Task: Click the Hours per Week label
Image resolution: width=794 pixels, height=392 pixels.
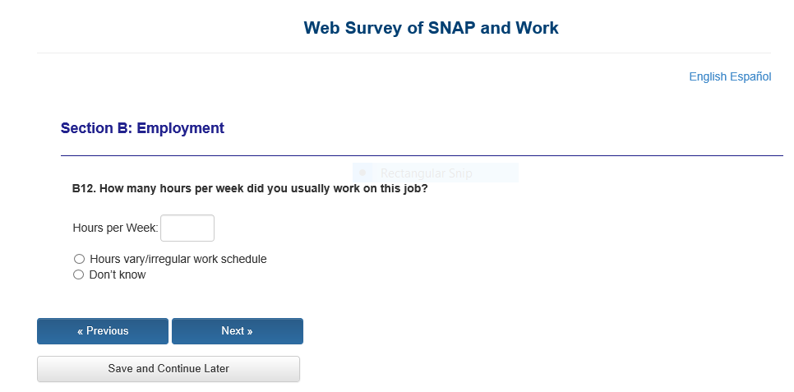Action: (115, 228)
